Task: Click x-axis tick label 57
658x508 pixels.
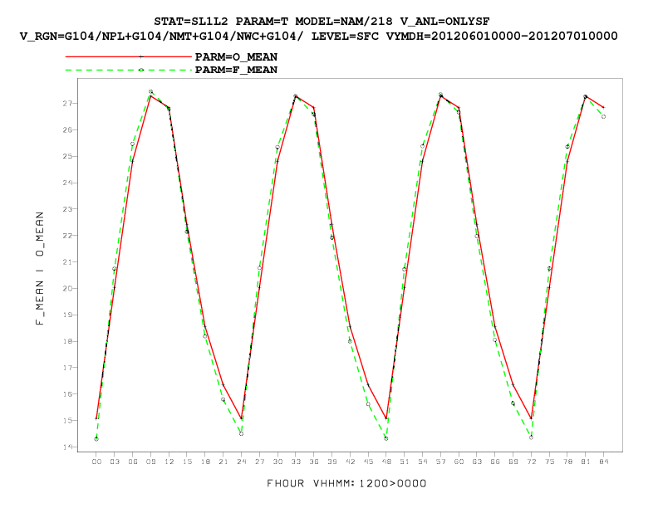Action: tap(440, 462)
